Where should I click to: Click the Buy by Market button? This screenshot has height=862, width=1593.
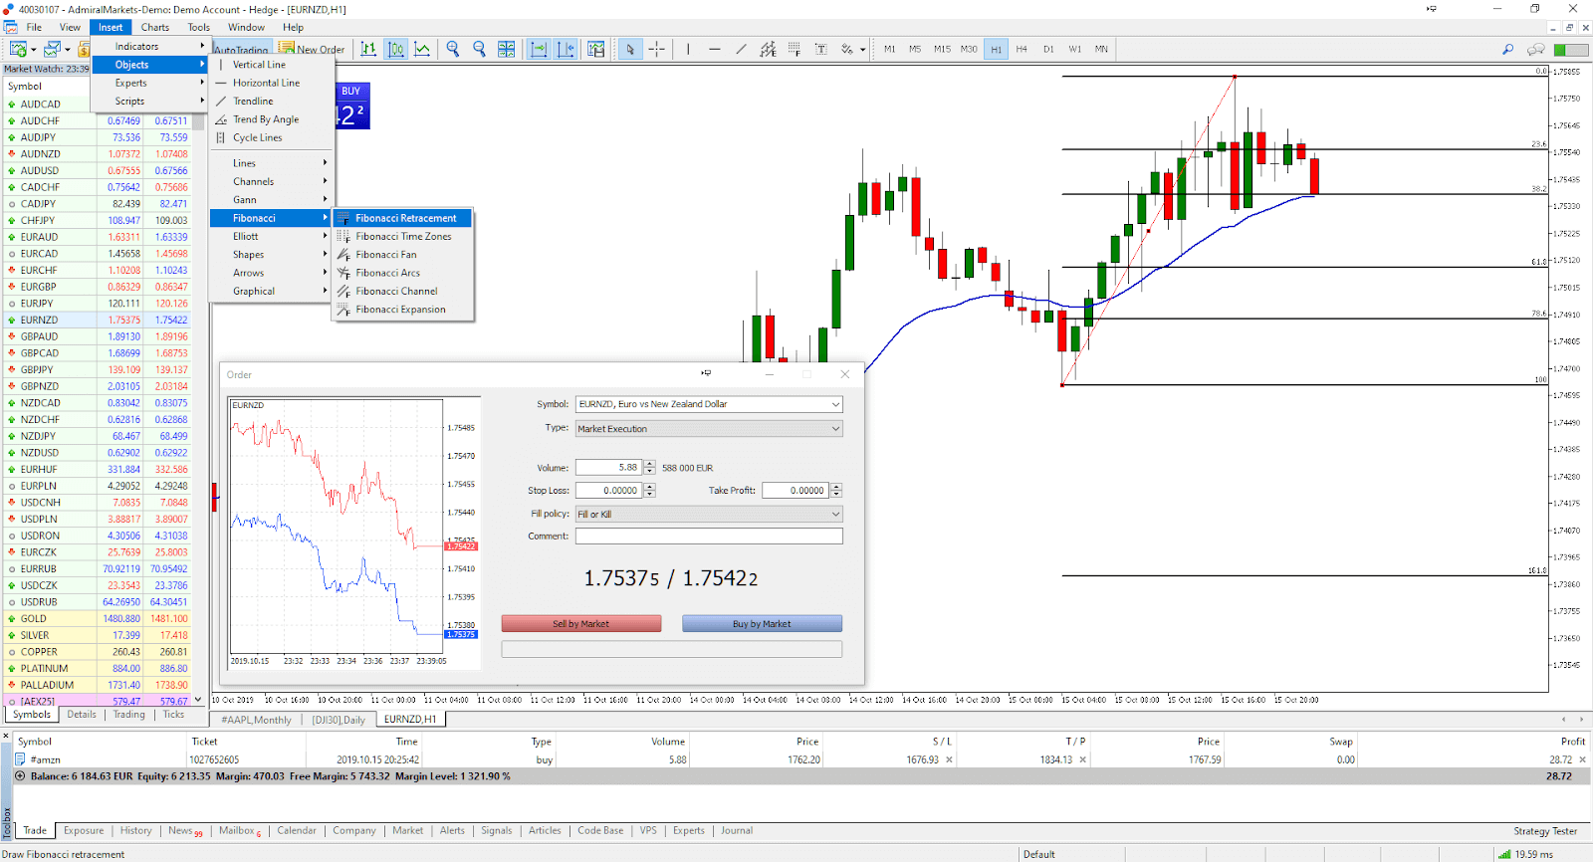pyautogui.click(x=762, y=624)
